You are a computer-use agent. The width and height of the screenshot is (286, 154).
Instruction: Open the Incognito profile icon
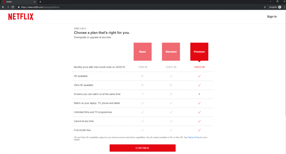[x=280, y=7]
